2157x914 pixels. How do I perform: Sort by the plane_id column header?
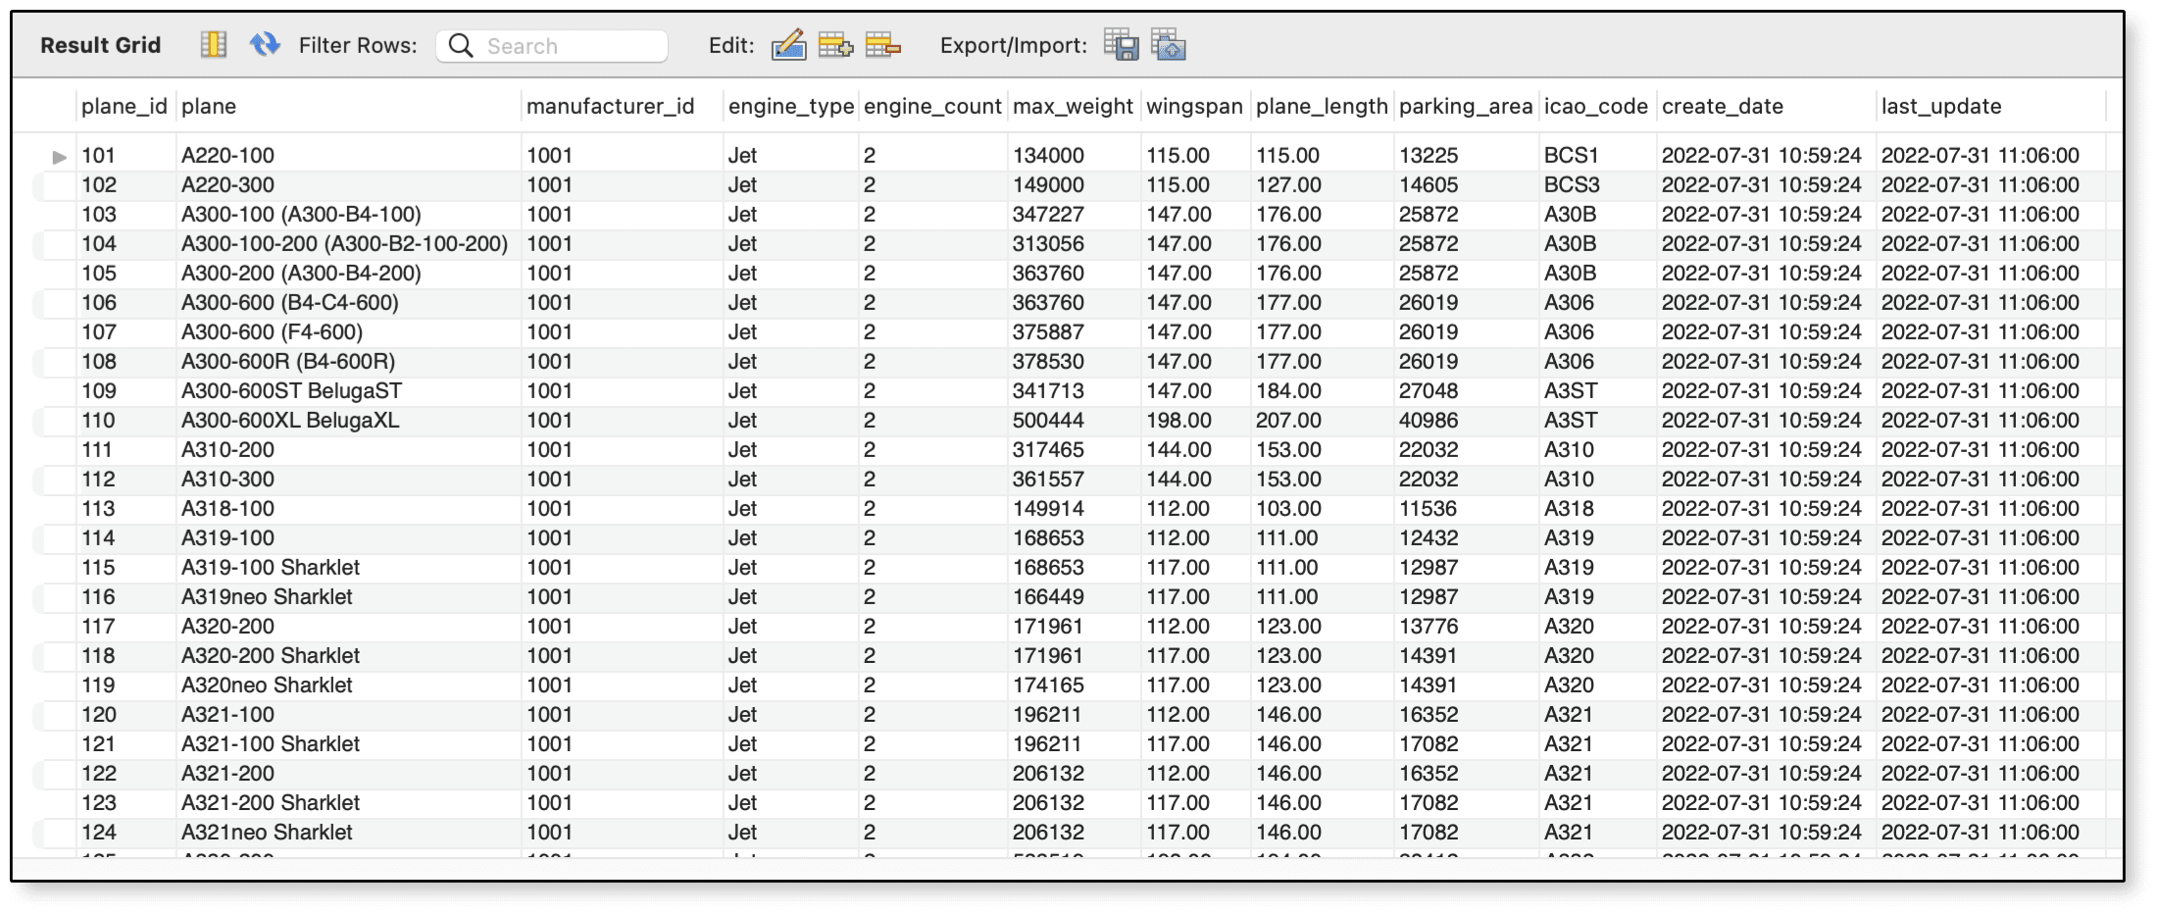click(x=124, y=106)
